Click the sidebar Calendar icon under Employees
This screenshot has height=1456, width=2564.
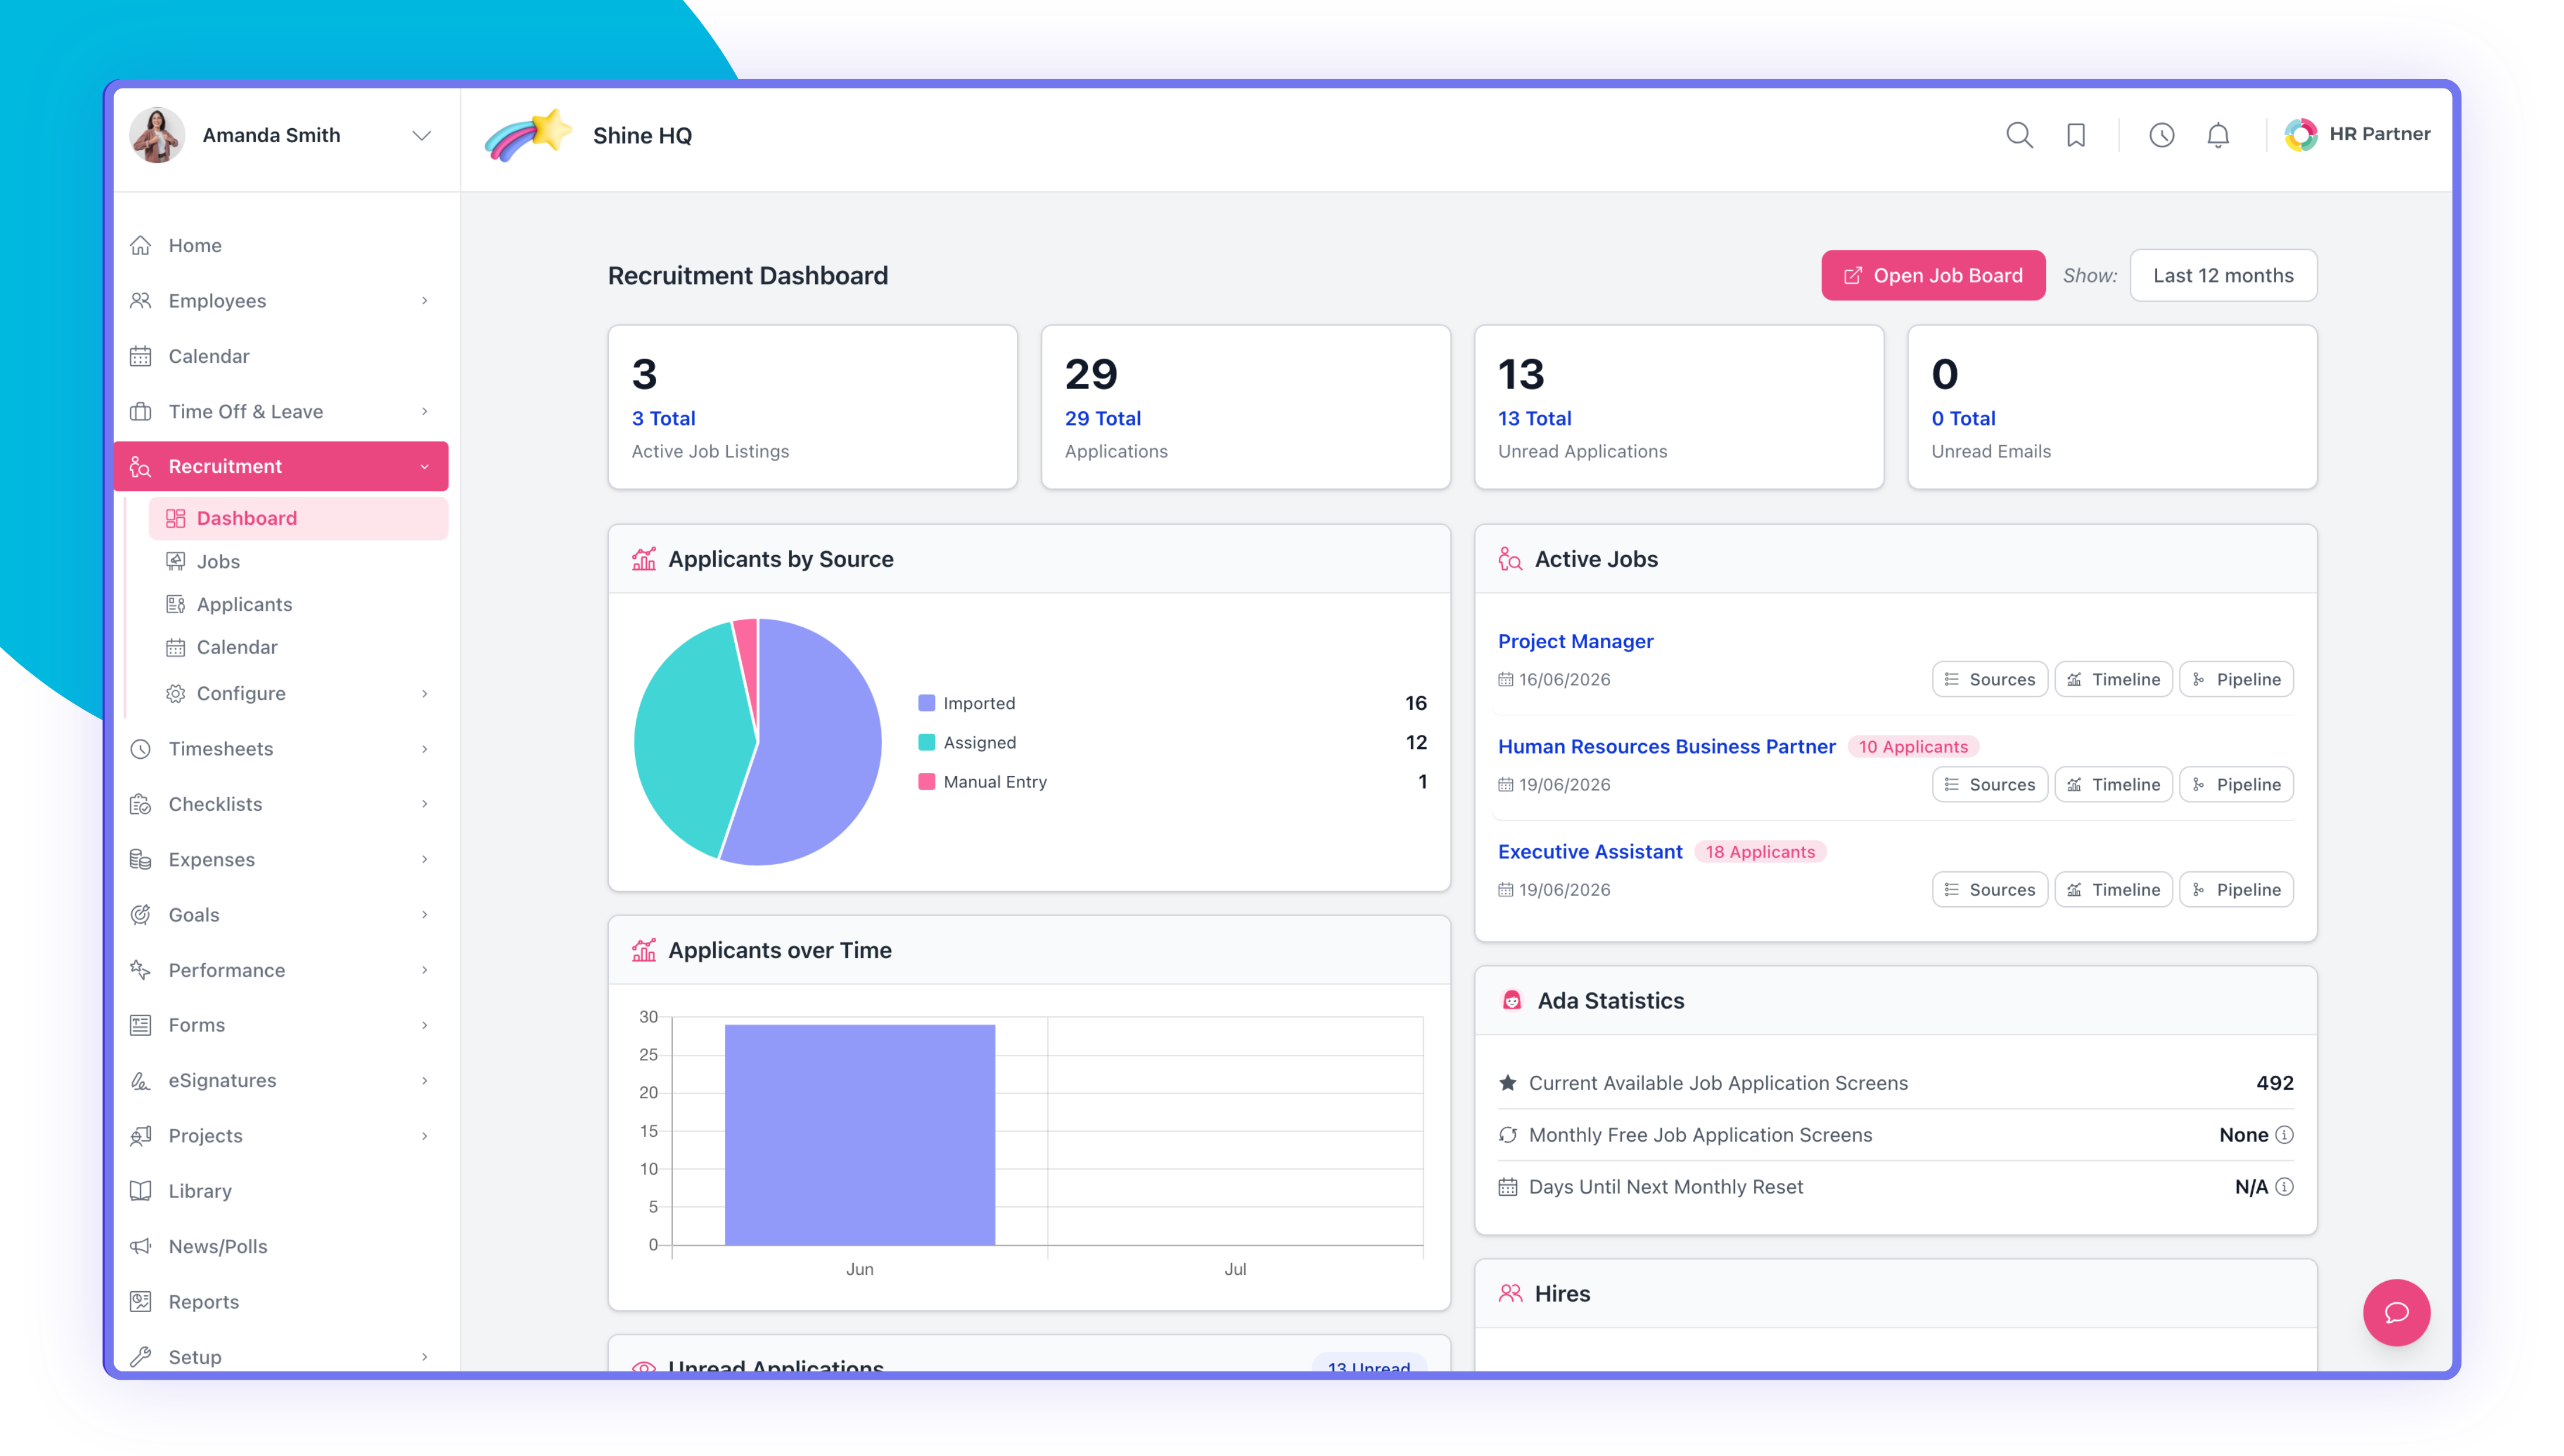[x=140, y=356]
